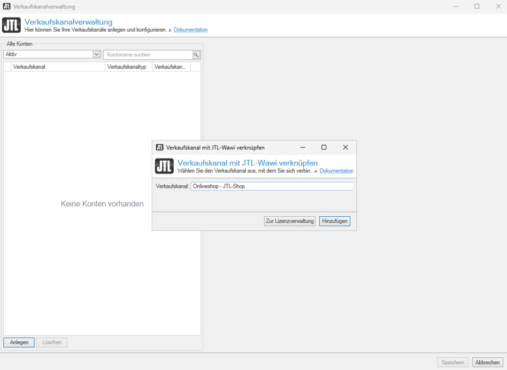The image size is (507, 370).
Task: Open Zur Lizenzverwaltung button
Action: point(290,221)
